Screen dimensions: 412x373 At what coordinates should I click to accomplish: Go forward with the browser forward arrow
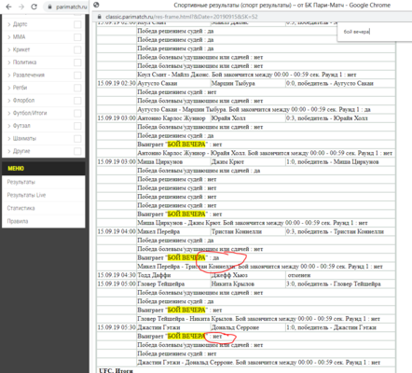point(21,7)
